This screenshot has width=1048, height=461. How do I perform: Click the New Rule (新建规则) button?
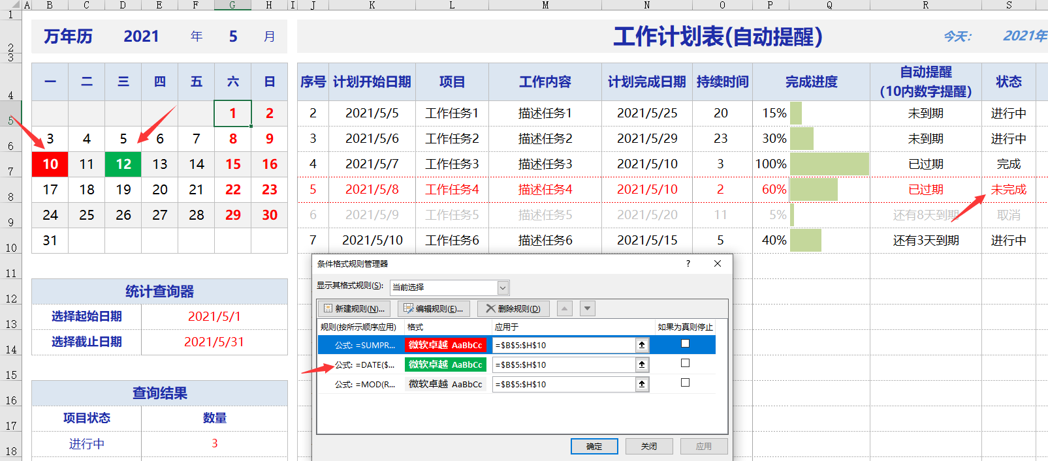(x=355, y=308)
